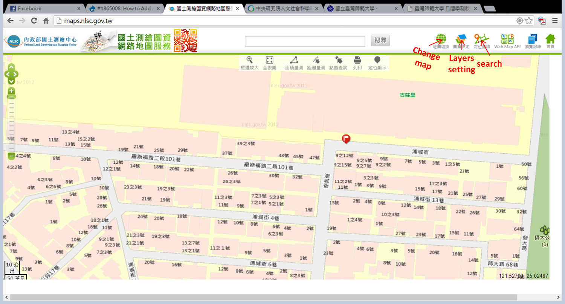This screenshot has height=304, width=565.
Task: Focus the map search text field
Action: [x=305, y=41]
